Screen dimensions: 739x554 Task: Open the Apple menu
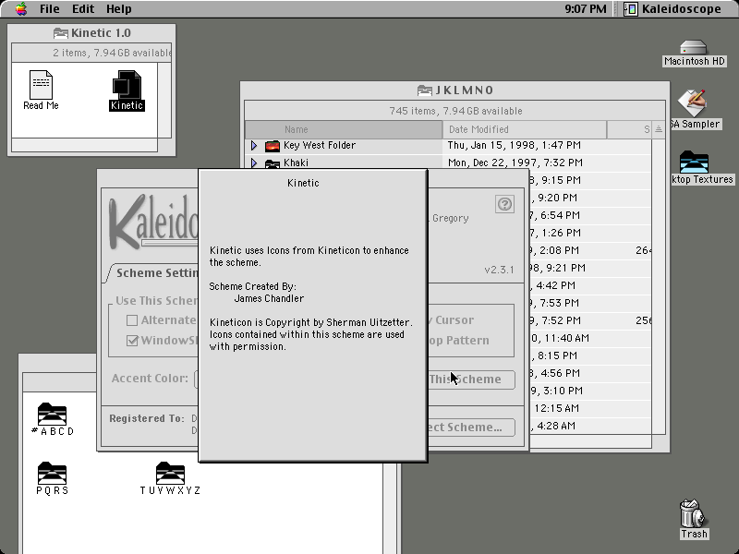20,9
